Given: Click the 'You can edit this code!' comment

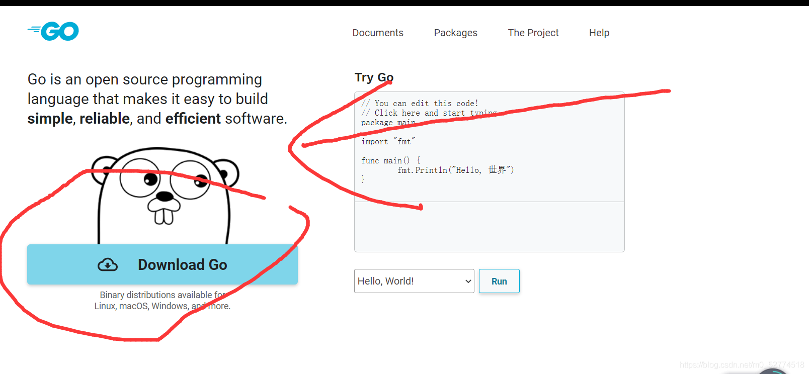Looking at the screenshot, I should [420, 103].
